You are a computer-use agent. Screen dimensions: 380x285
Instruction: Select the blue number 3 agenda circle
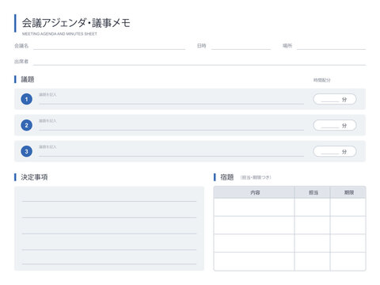(x=26, y=151)
